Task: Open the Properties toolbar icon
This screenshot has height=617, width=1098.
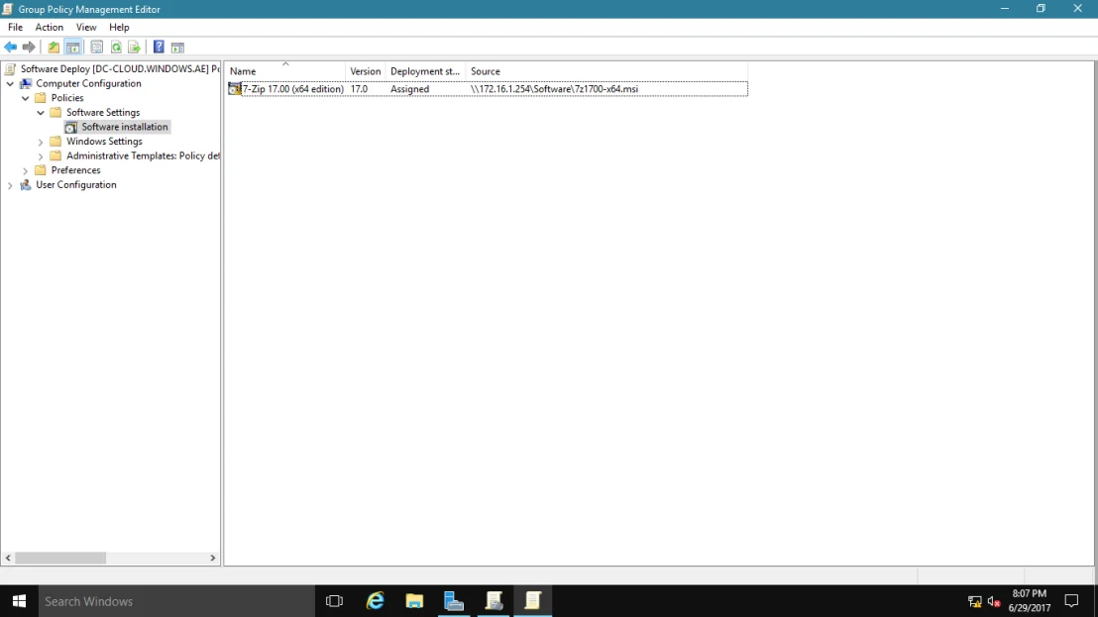Action: tap(97, 47)
